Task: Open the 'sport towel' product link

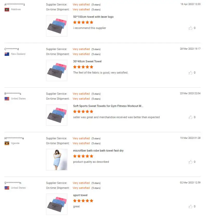Action: click(80, 195)
